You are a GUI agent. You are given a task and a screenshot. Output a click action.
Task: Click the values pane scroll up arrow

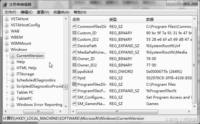(x=194, y=19)
